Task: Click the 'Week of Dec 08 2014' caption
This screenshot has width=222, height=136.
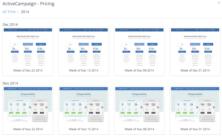Action: point(139,71)
